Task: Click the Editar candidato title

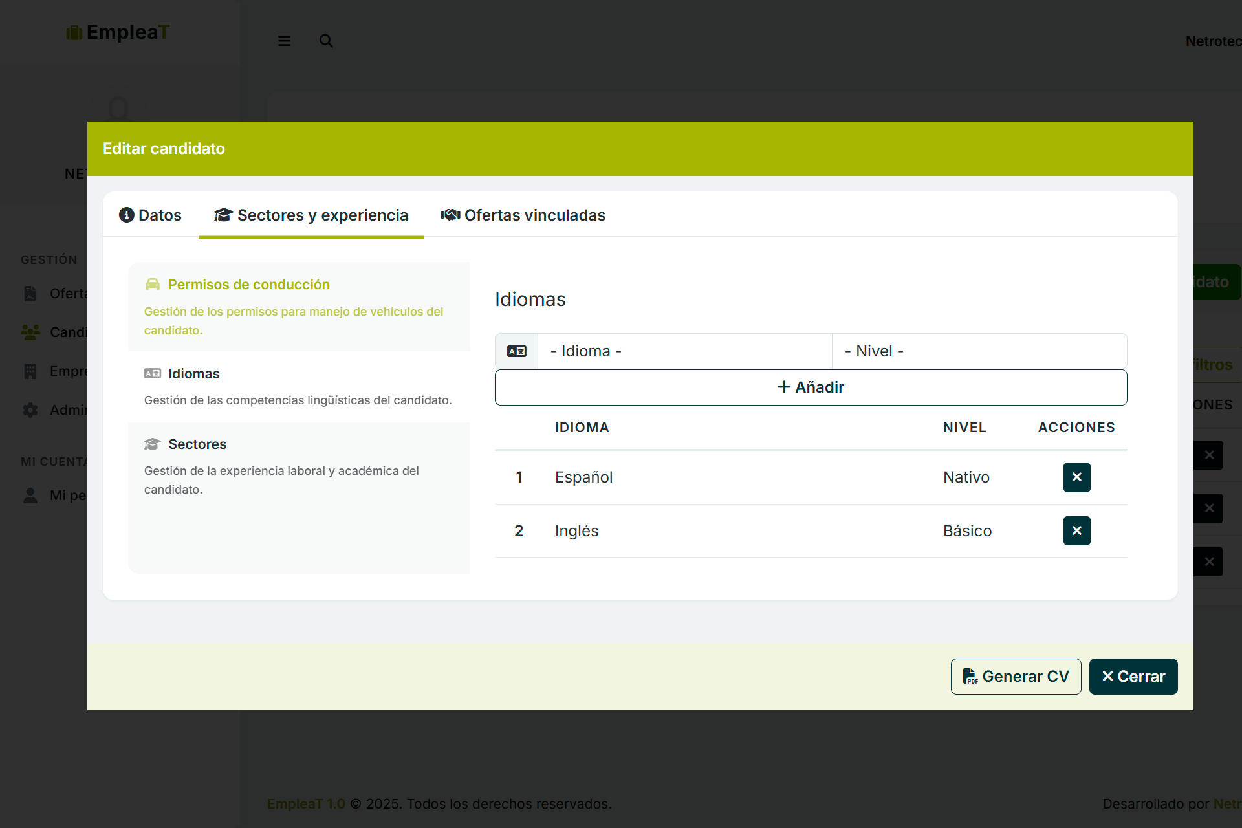Action: (x=164, y=149)
